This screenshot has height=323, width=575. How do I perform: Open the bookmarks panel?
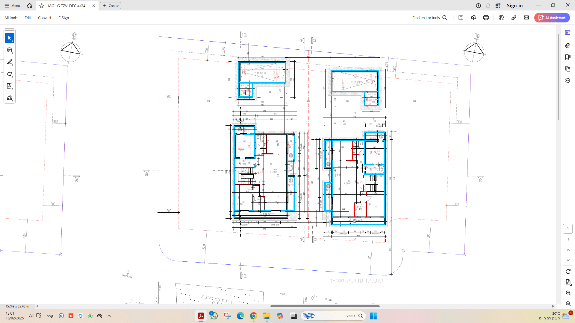568,57
